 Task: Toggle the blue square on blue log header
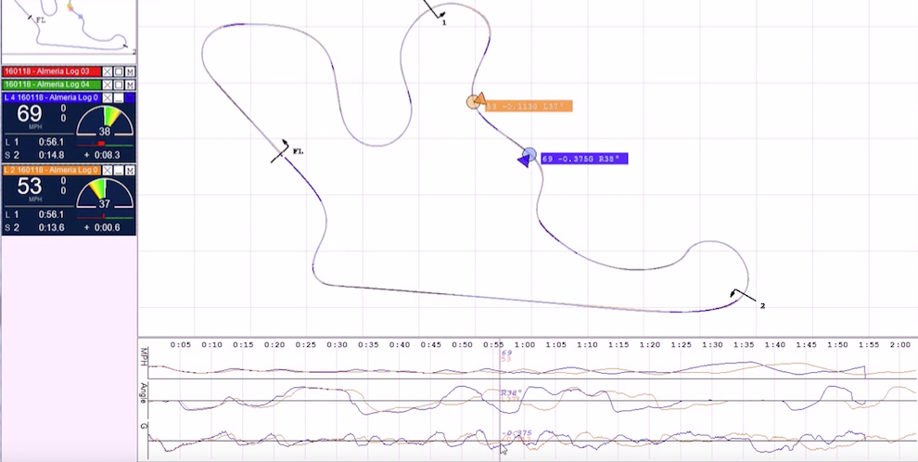click(131, 97)
